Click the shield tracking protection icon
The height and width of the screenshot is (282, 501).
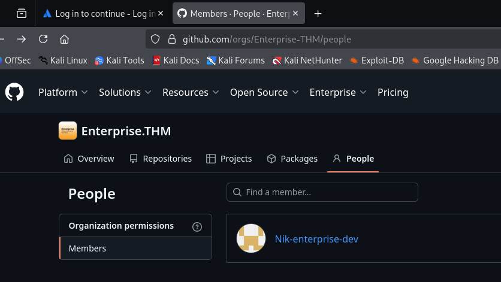click(155, 39)
